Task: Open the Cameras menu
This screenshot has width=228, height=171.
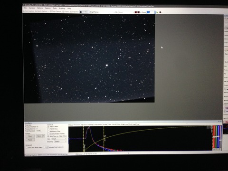Action: click(32, 8)
